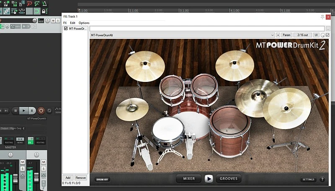Toggle the master MONO button
The width and height of the screenshot is (335, 191).
click(20, 141)
